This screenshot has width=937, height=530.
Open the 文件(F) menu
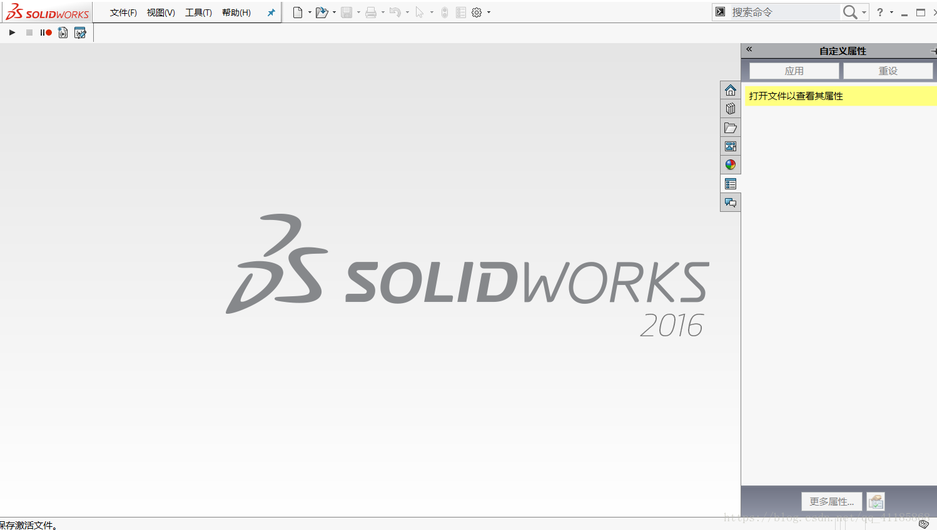coord(123,12)
